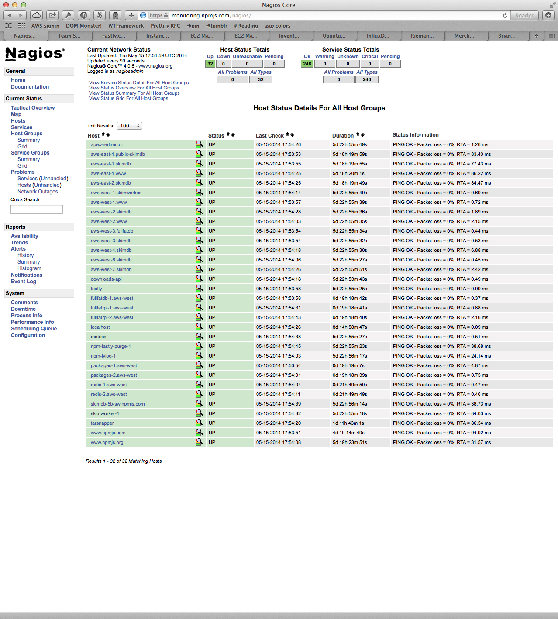Open the bookmarks book icon in Safari

pyautogui.click(x=8, y=25)
